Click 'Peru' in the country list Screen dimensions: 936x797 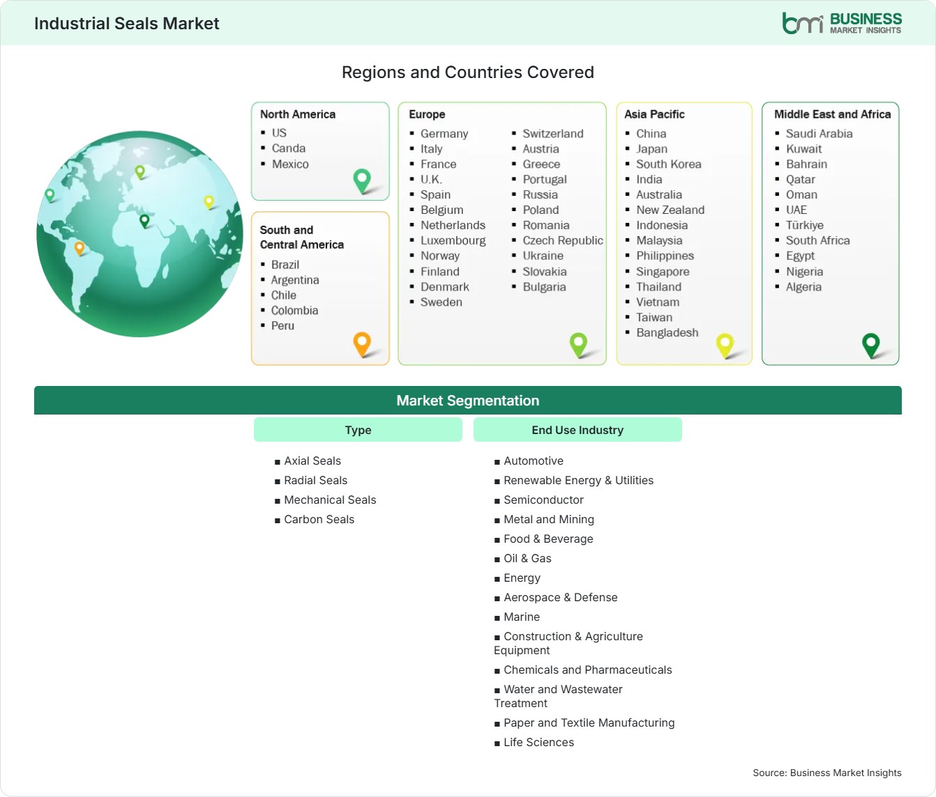282,326
